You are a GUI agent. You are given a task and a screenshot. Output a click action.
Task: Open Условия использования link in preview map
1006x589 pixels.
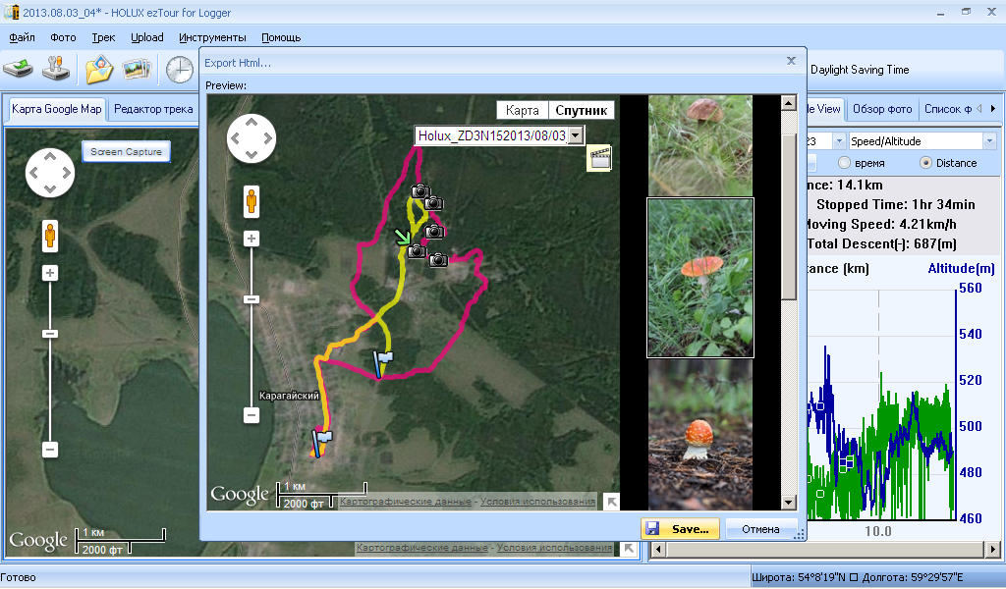pos(537,502)
